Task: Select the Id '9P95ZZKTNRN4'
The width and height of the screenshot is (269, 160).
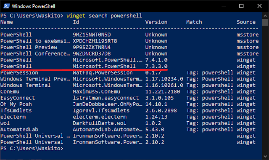Action: tap(92, 47)
